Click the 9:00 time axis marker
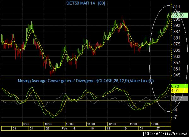The image size is (189, 137). [26, 124]
